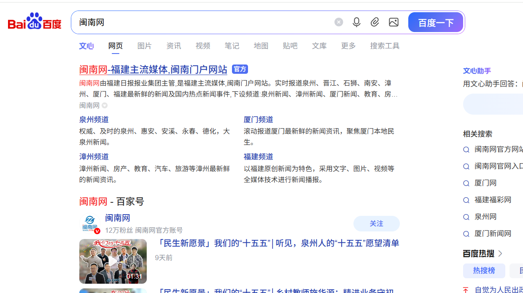The width and height of the screenshot is (523, 293).
Task: Click the info circle icon after 闽南网 source
Action: 105,105
